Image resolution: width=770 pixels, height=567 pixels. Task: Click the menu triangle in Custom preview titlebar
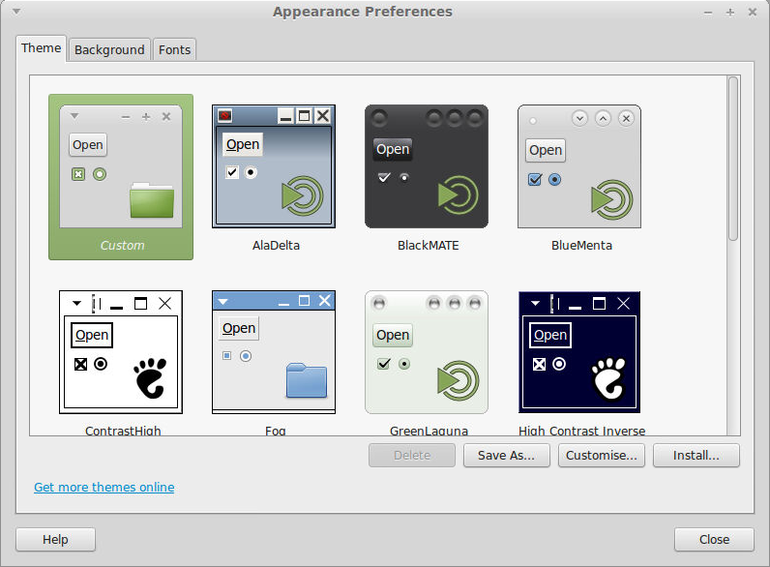(x=74, y=116)
